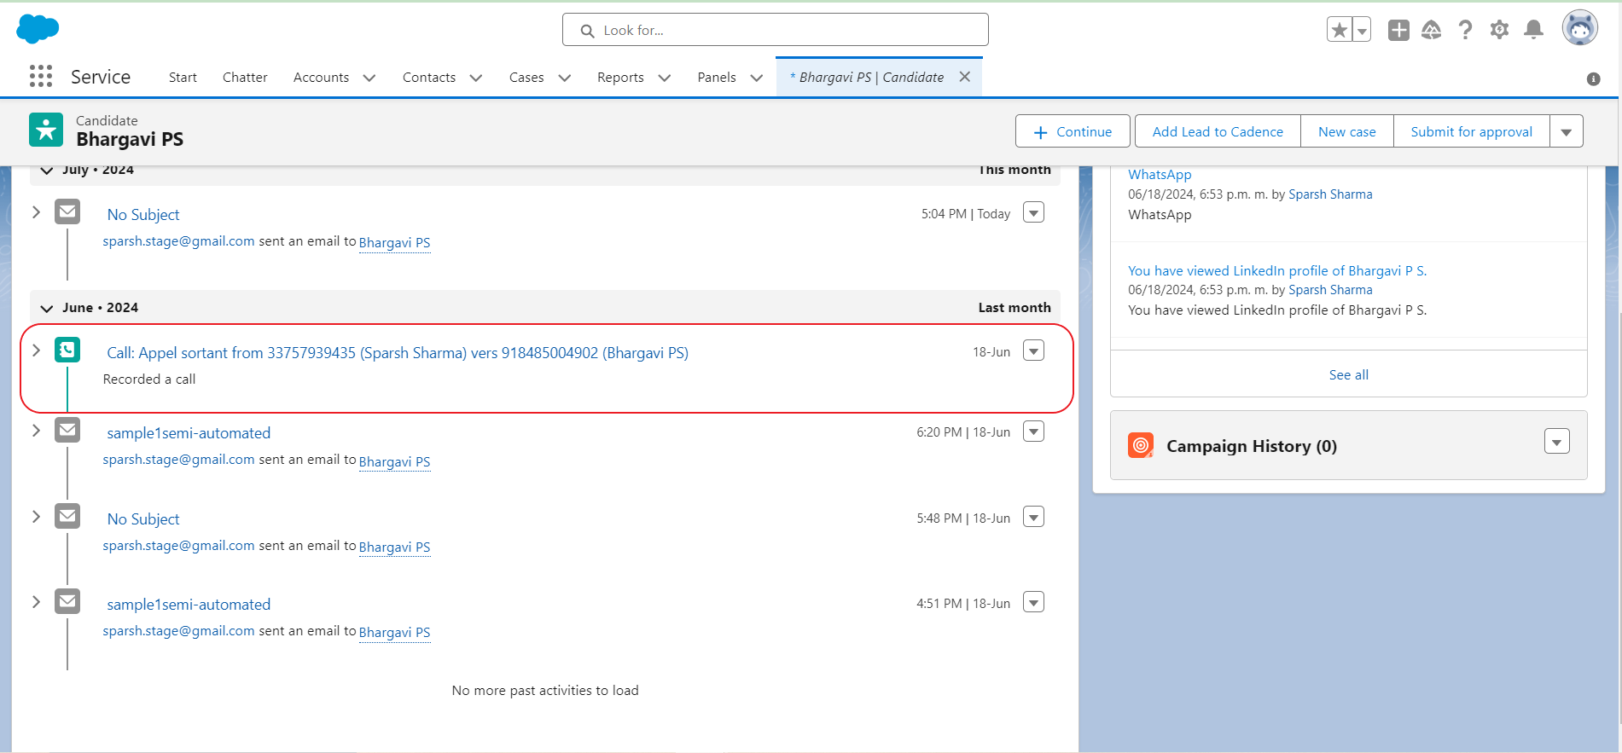1622x753 pixels.
Task: Open the Campaign History dropdown menu
Action: click(x=1556, y=442)
